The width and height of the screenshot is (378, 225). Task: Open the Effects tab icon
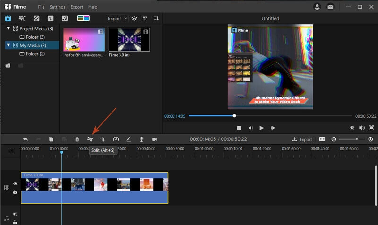click(22, 18)
